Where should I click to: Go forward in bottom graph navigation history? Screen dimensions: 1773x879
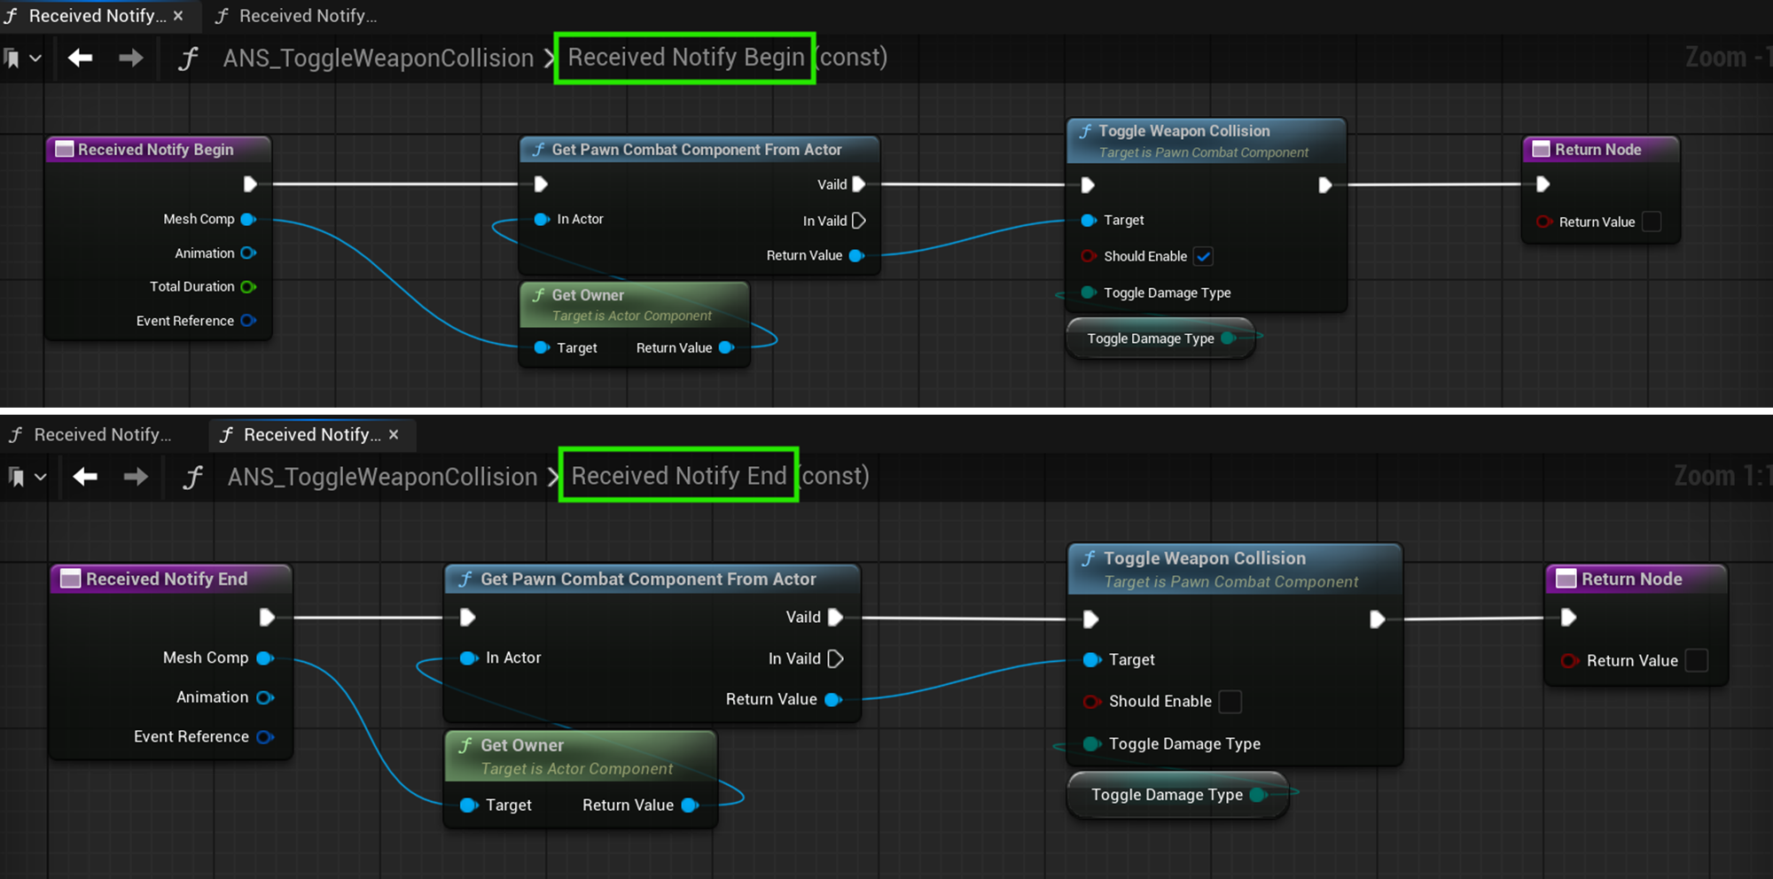pos(136,477)
